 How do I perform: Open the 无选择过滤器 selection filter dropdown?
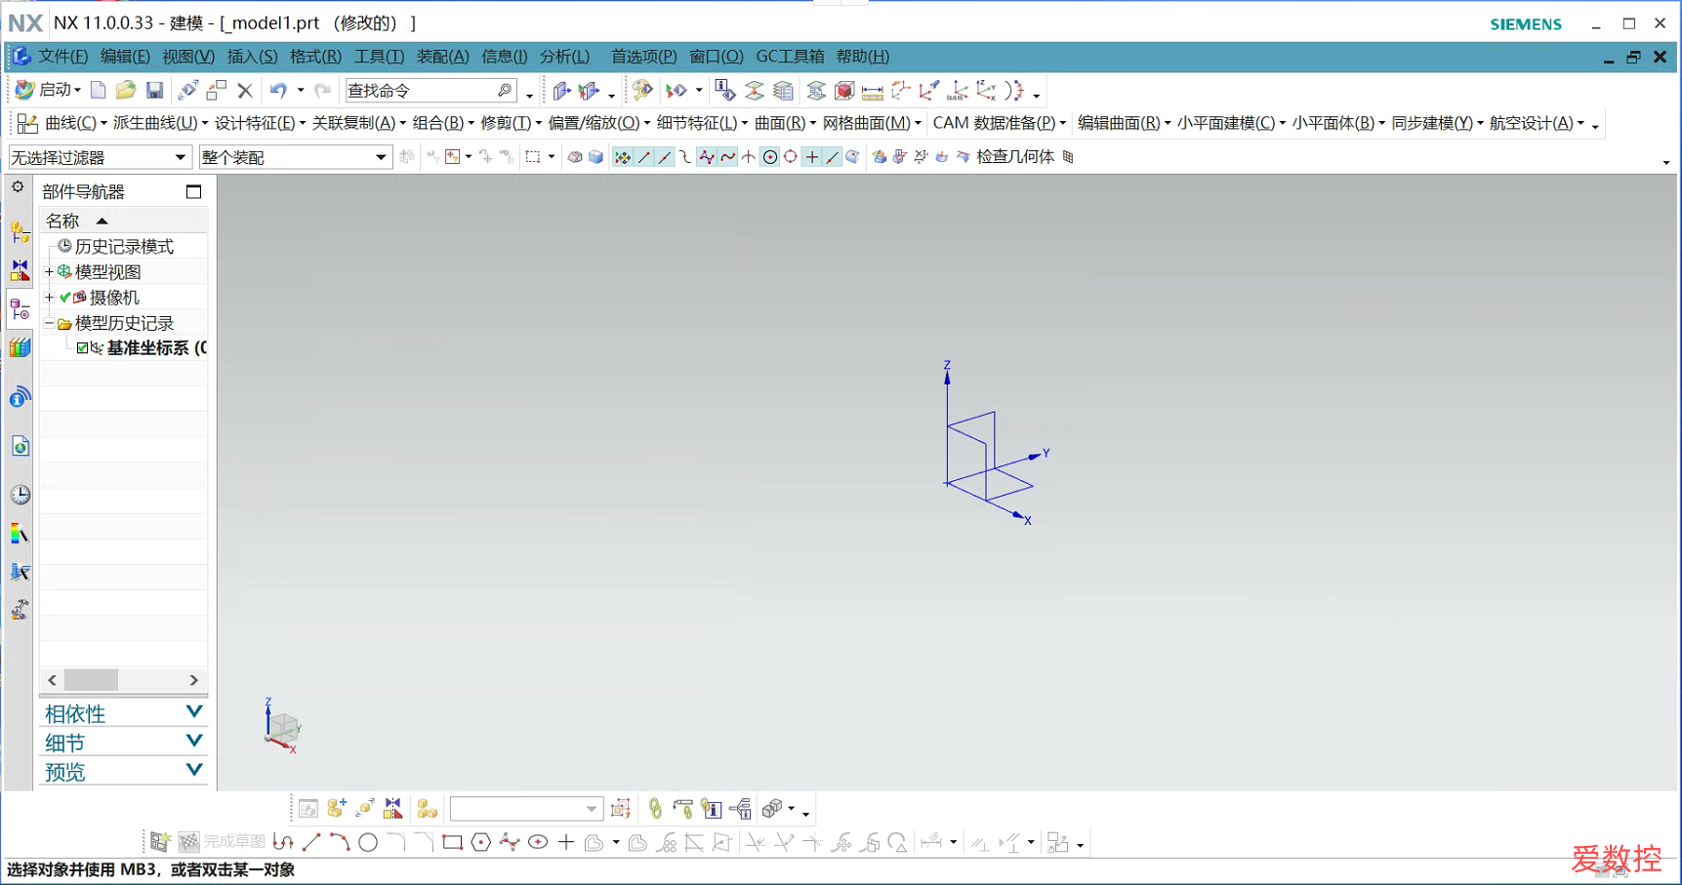[99, 157]
